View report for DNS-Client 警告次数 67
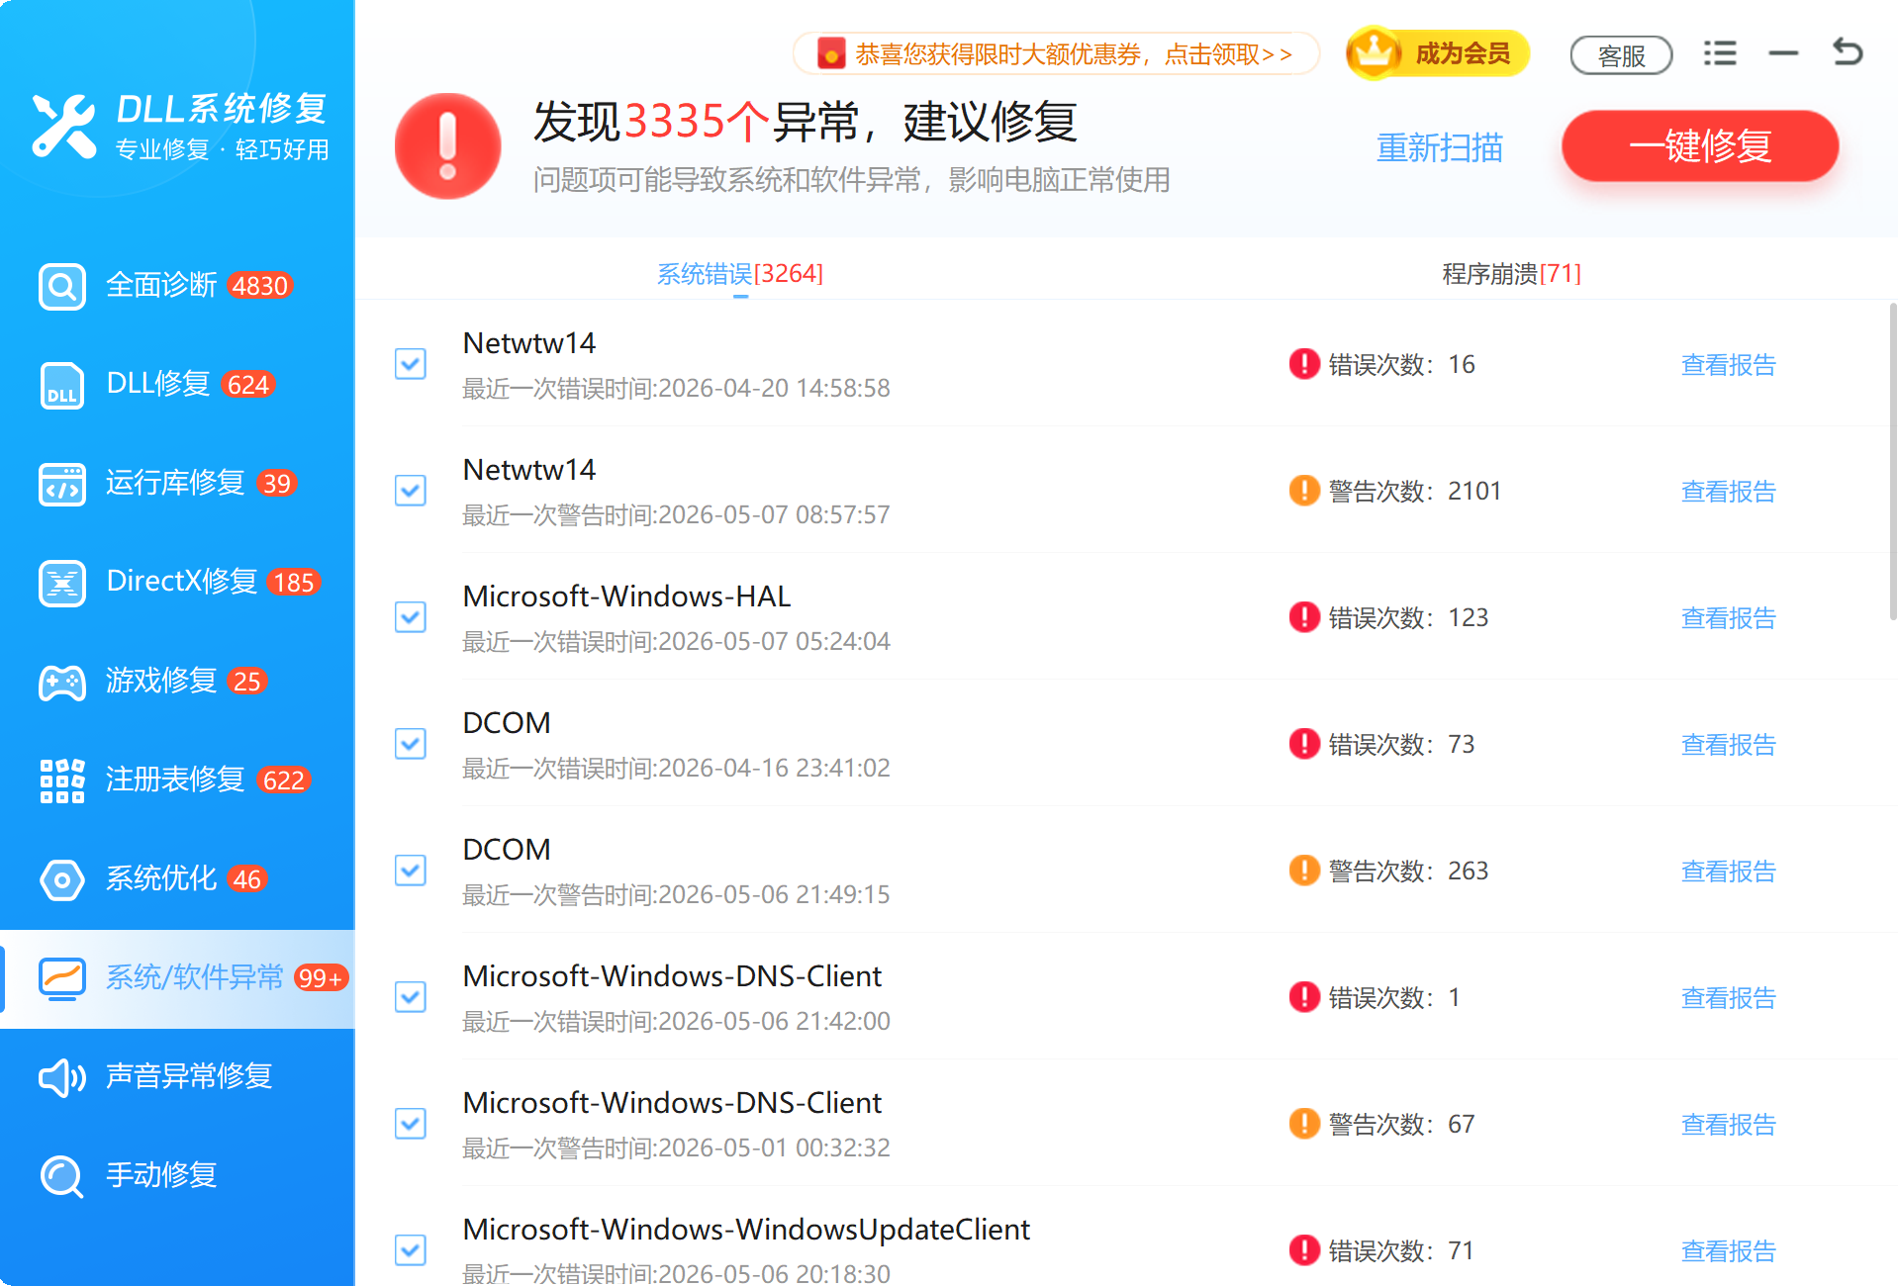The width and height of the screenshot is (1898, 1286). pos(1728,1125)
